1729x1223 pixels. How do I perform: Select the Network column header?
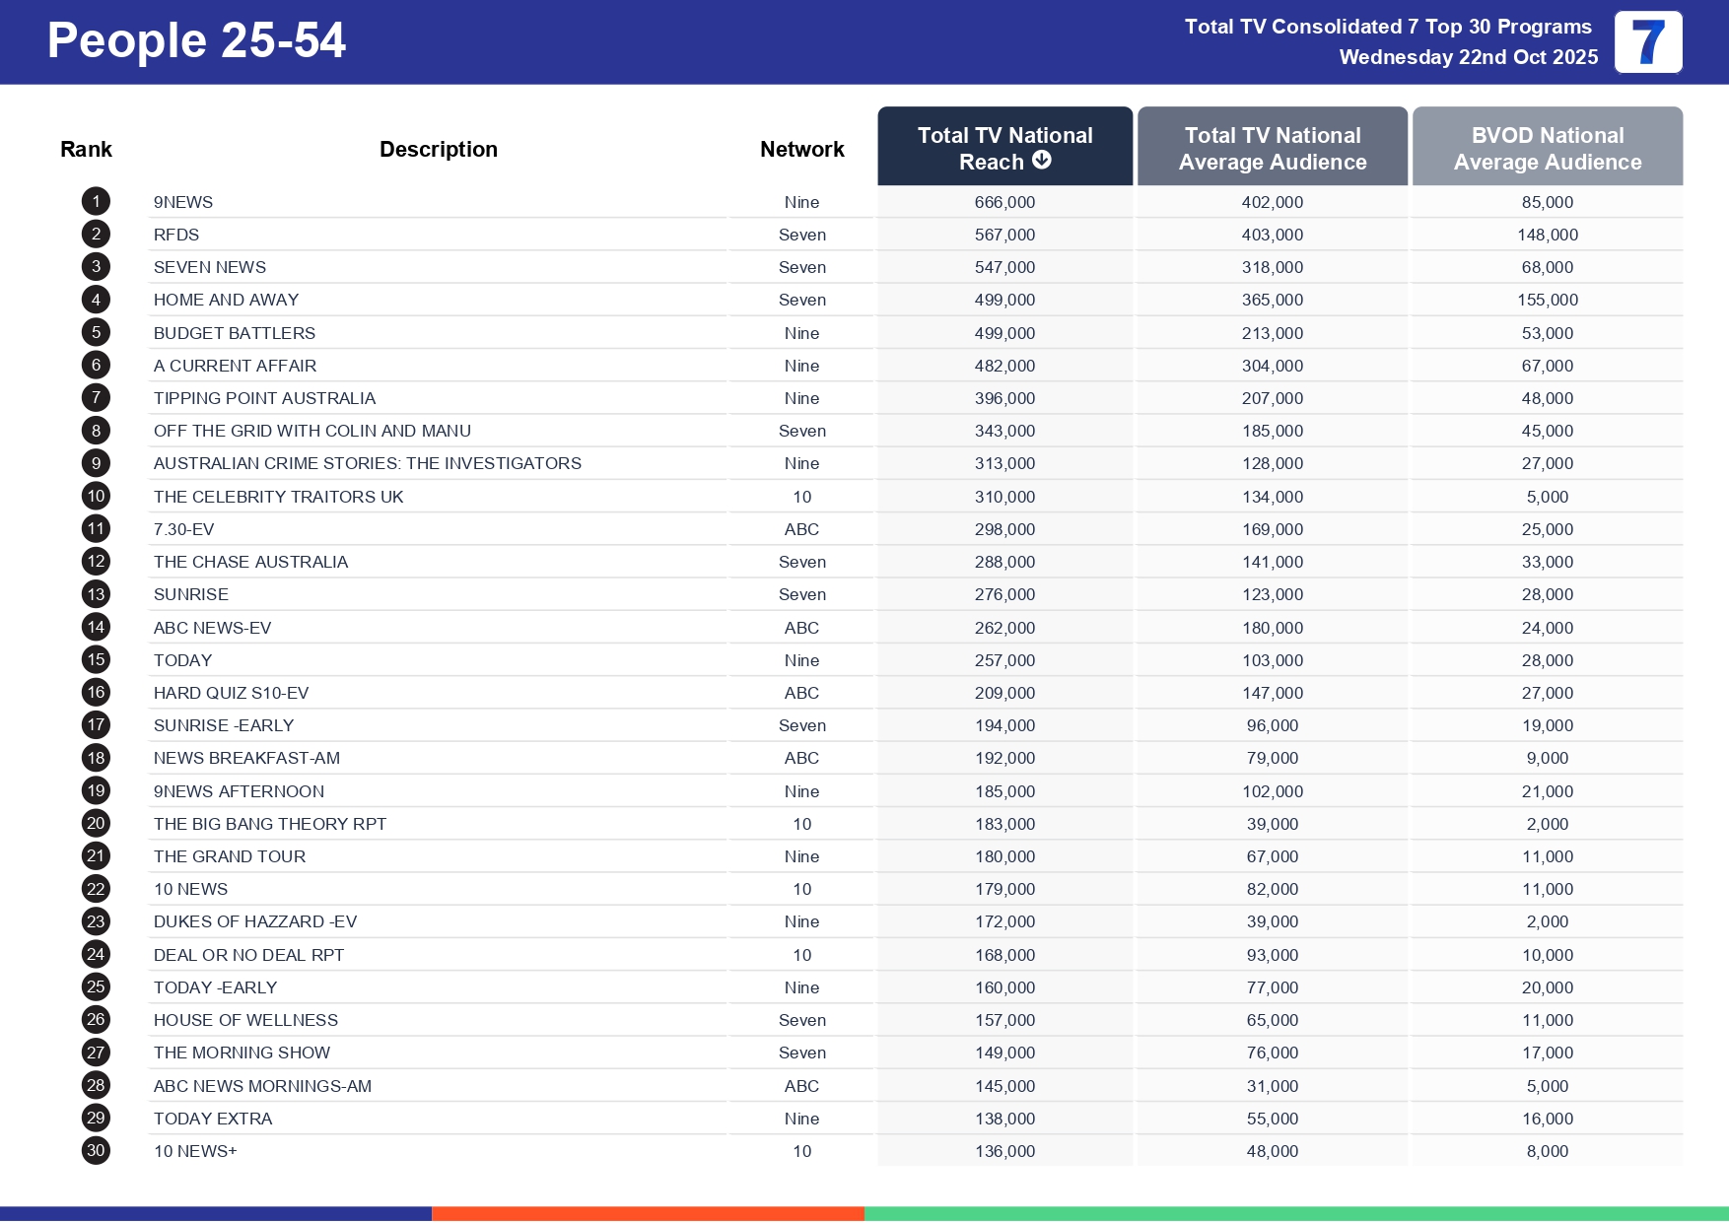[x=801, y=148]
